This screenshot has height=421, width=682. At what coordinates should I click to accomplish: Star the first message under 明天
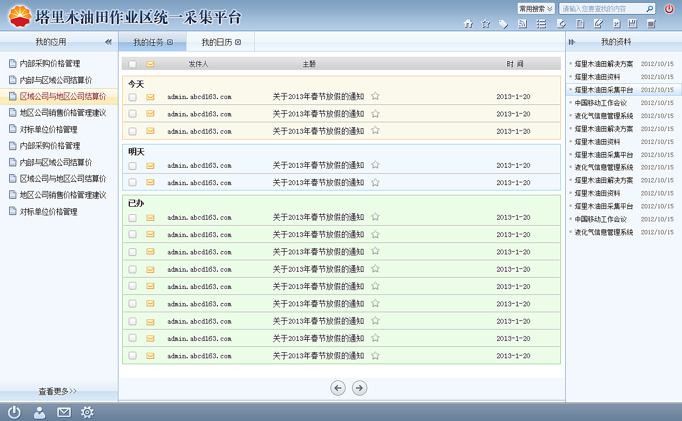(375, 165)
